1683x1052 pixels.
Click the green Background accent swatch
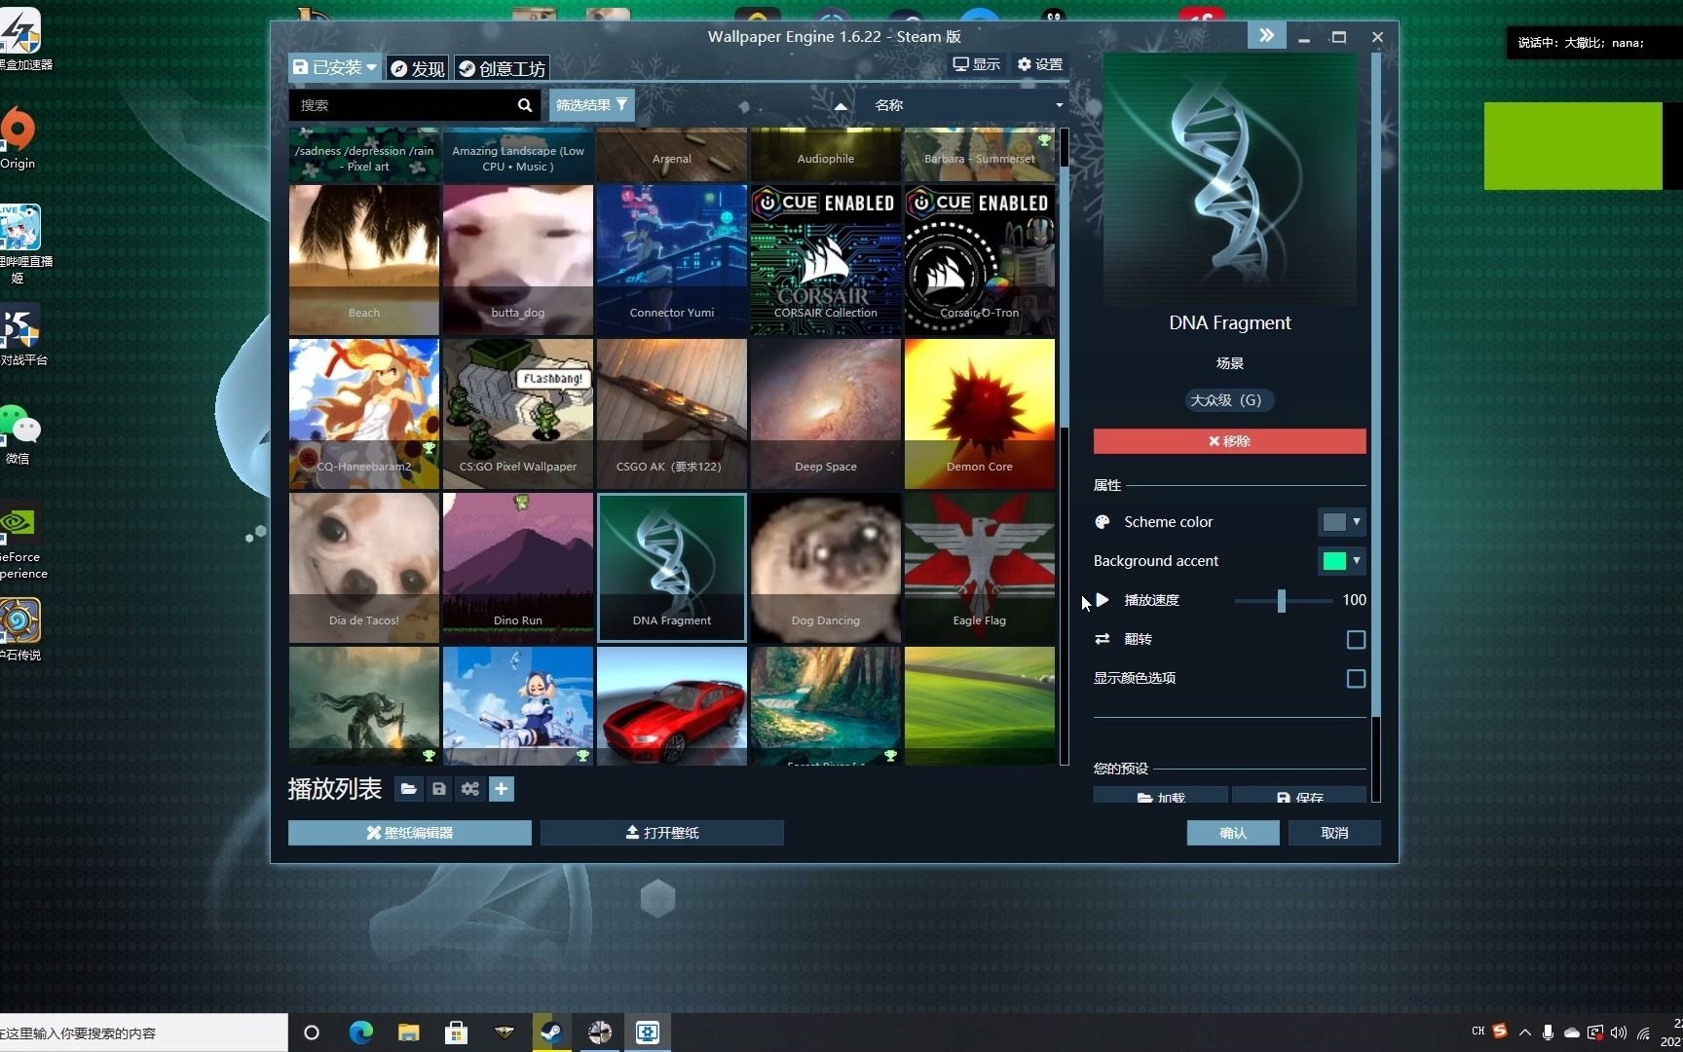pos(1334,561)
